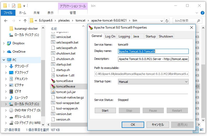Screen dimensions: 207x136
Task: Click the version.bat file icon
Action: click(x=53, y=114)
